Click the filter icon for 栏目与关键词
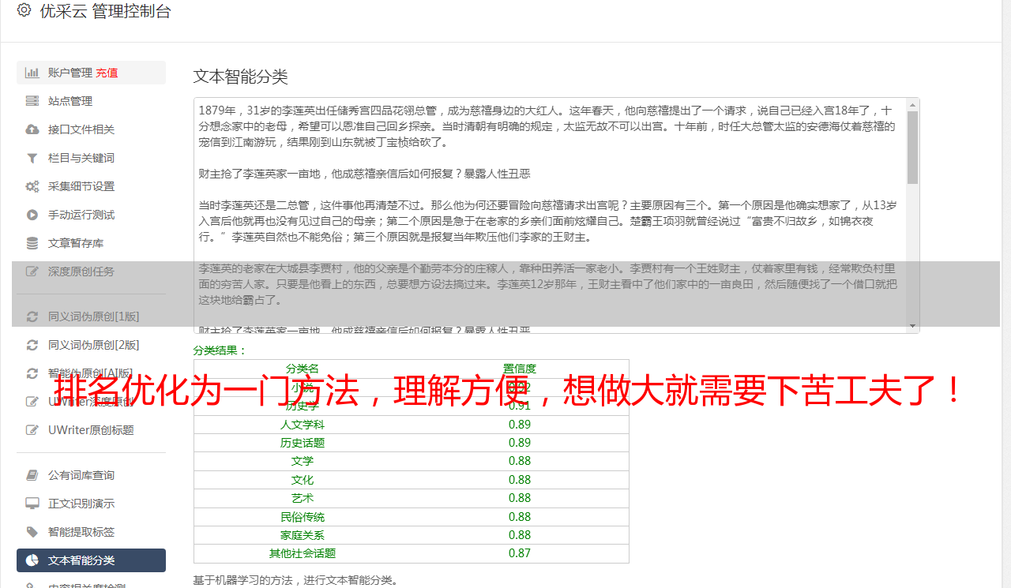The width and height of the screenshot is (1011, 588). coord(32,158)
